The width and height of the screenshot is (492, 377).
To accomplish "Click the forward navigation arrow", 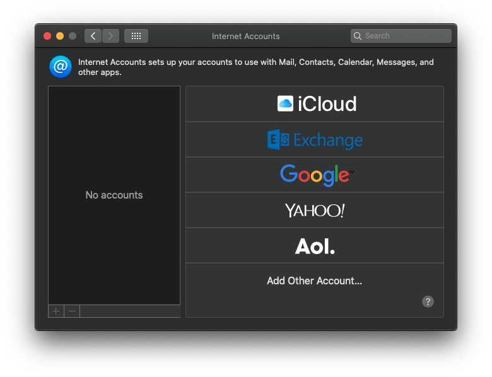I will click(x=110, y=36).
